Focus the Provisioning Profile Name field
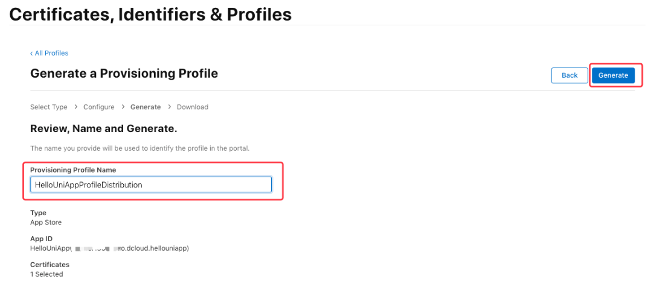This screenshot has width=654, height=290. tap(151, 184)
